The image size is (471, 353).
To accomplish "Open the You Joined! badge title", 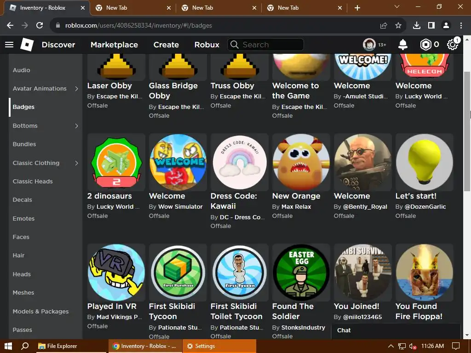I will coord(356,306).
